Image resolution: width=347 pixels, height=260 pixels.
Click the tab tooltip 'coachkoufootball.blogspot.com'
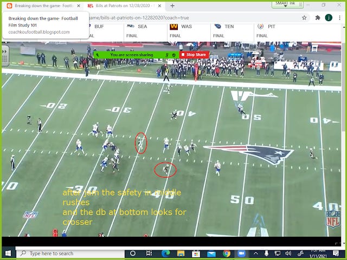(x=39, y=32)
